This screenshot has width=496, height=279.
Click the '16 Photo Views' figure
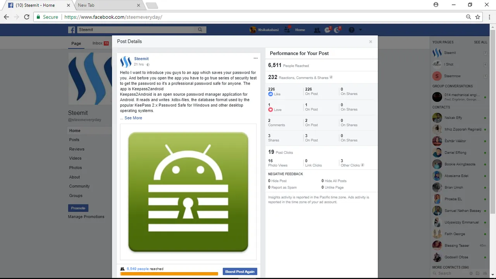click(278, 163)
